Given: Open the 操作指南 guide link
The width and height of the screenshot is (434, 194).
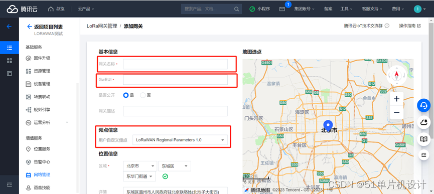Looking at the screenshot, I should coord(409,26).
